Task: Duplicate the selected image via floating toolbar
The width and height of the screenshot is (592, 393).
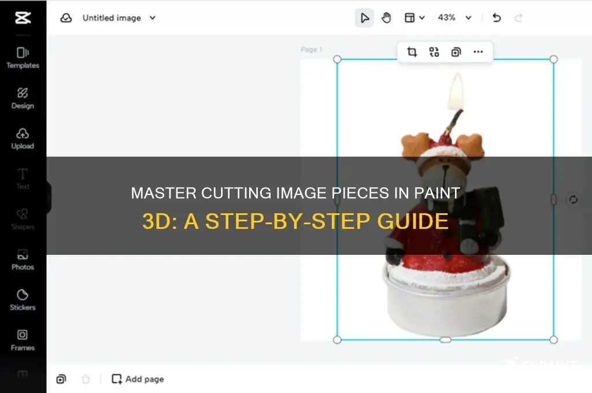Action: point(456,51)
